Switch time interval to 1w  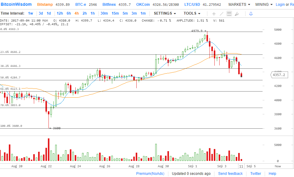point(30,13)
